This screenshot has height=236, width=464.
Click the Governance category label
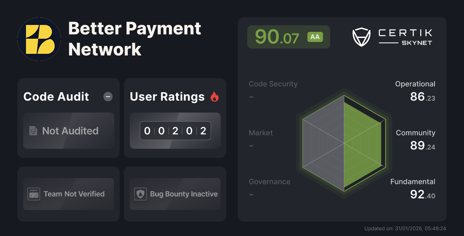(x=269, y=182)
